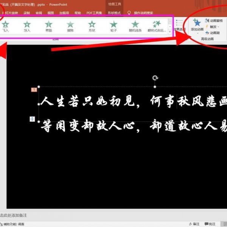Choose the 擦除 (Wipe) animation effect
Image resolution: width=227 pixels, height=227 pixels.
point(70,26)
